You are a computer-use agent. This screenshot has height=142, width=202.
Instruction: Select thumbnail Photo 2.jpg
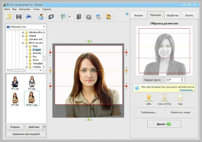[x=32, y=98]
